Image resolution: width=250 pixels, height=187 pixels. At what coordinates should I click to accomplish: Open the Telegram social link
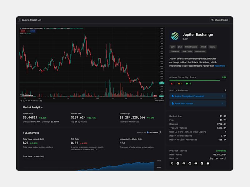click(x=178, y=163)
